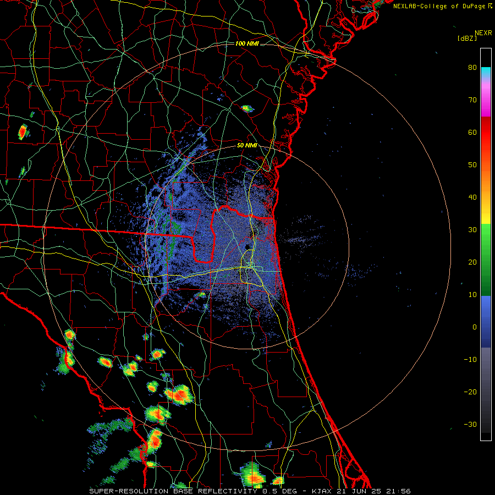Click the 80 value on dBZ scale
This screenshot has width=495, height=495.
point(472,68)
